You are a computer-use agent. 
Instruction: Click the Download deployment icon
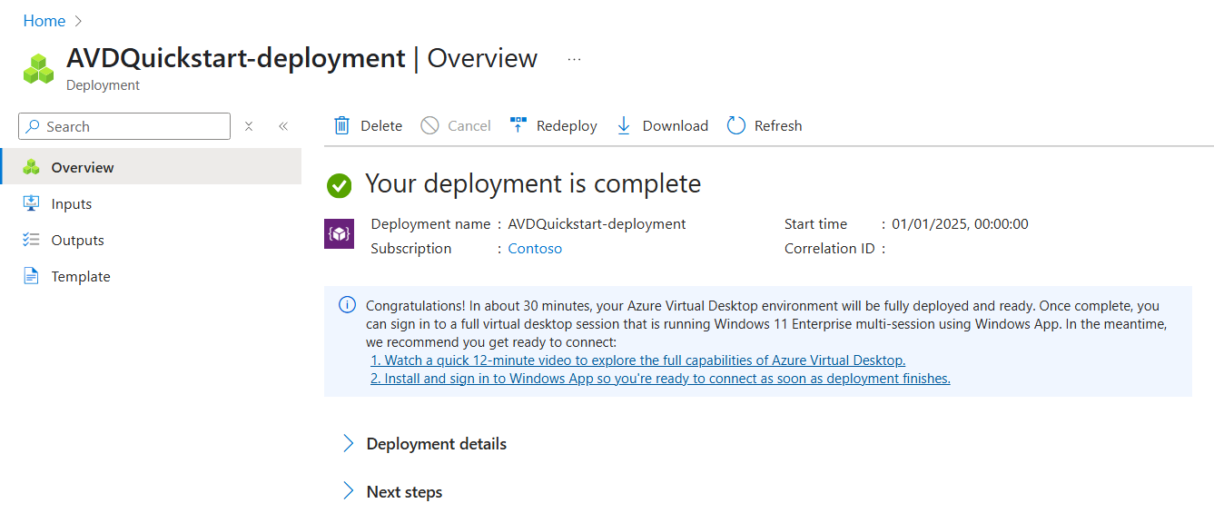pyautogui.click(x=624, y=124)
